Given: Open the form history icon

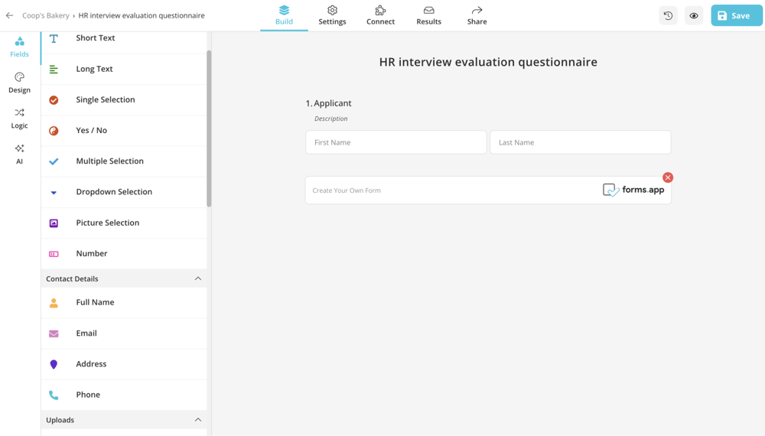Looking at the screenshot, I should pos(668,15).
